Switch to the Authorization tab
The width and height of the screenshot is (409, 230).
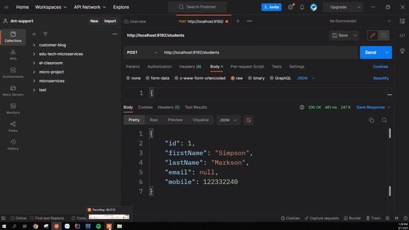click(160, 66)
